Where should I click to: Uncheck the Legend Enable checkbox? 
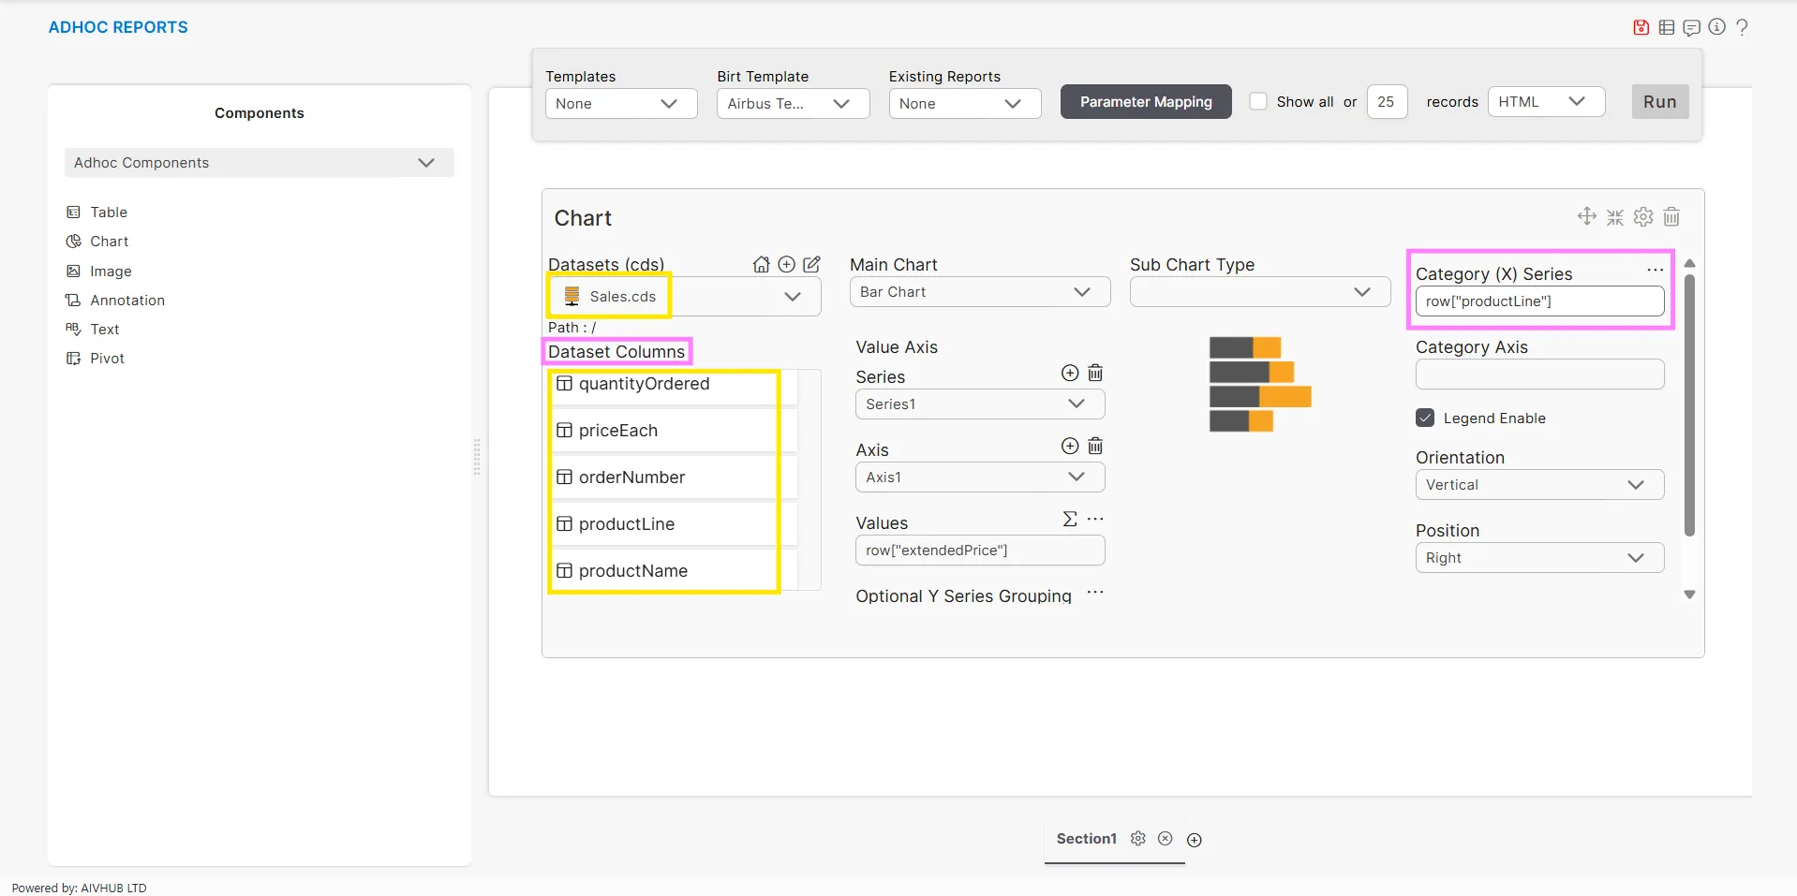[x=1425, y=419]
